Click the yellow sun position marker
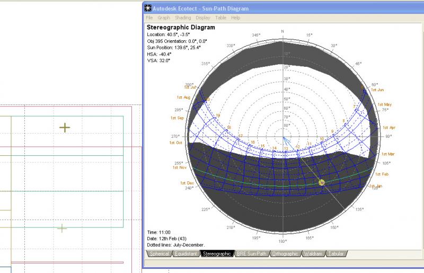424x273 pixels. click(322, 183)
